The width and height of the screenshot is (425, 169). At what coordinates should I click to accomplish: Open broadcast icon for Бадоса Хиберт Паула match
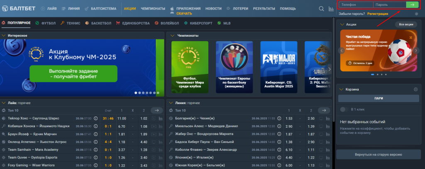[321, 142]
